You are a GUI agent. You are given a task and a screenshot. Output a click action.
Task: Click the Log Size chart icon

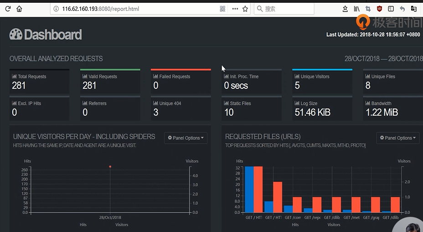pyautogui.click(x=297, y=103)
